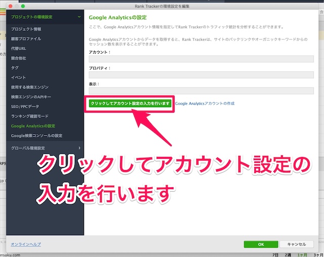Expand the グローバル環境設定 section arrow

coord(79,148)
